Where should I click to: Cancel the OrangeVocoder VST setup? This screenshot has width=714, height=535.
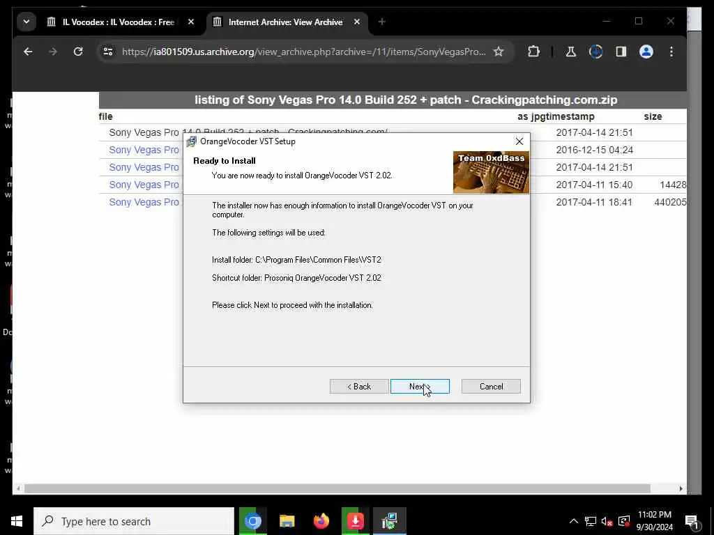(491, 386)
